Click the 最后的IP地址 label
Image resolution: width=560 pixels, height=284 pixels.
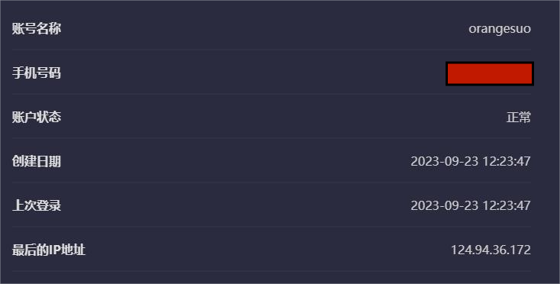click(49, 250)
